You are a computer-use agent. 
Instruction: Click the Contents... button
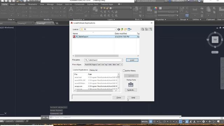coord(131,90)
